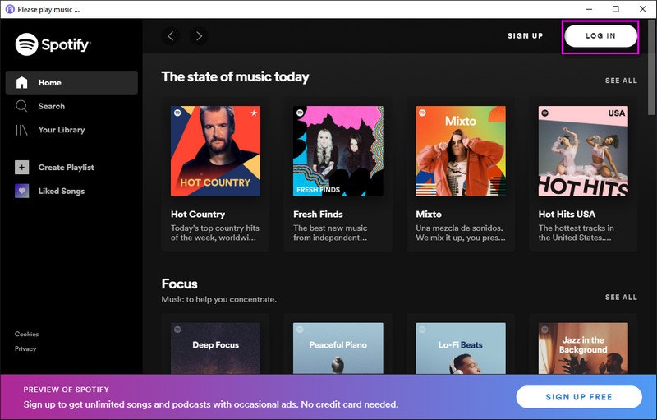The image size is (657, 420).
Task: Open the Deep Focus playlist cover
Action: (x=215, y=348)
